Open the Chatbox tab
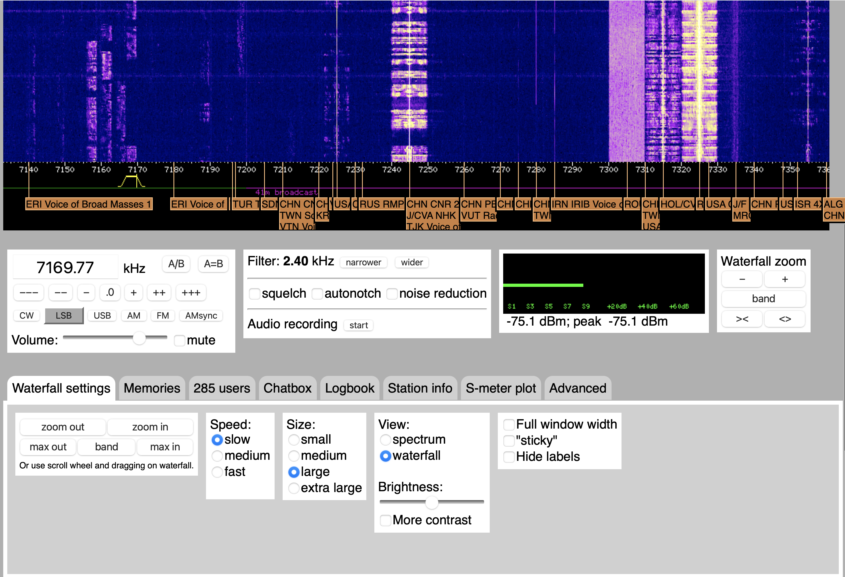845x577 pixels. 287,388
